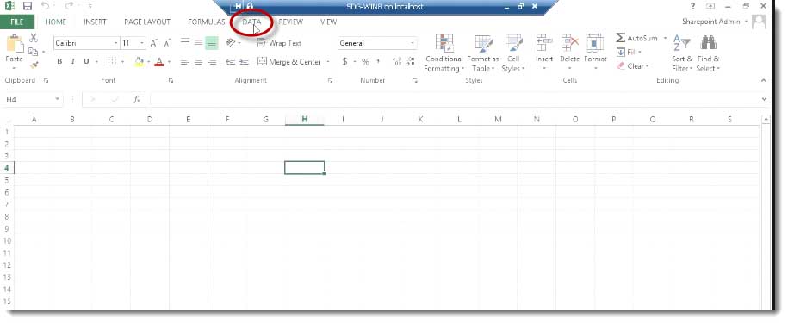This screenshot has width=788, height=323.
Task: Redo the last undone action
Action: pyautogui.click(x=68, y=6)
